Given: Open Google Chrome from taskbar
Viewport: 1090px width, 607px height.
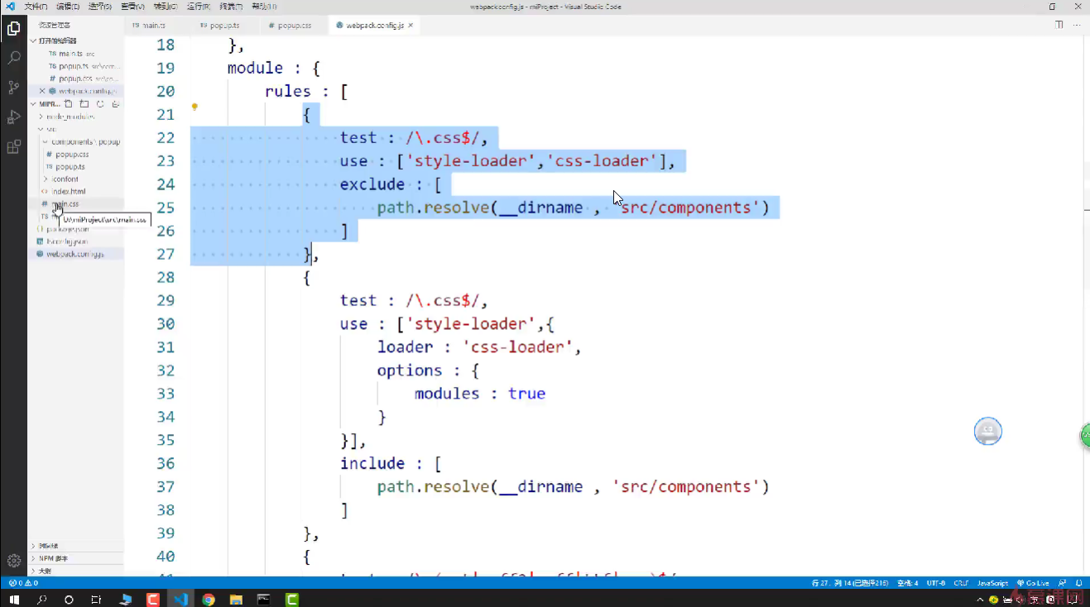Looking at the screenshot, I should [209, 600].
